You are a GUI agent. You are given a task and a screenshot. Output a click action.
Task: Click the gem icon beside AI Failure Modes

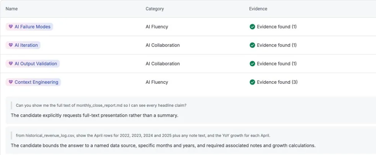tap(11, 26)
